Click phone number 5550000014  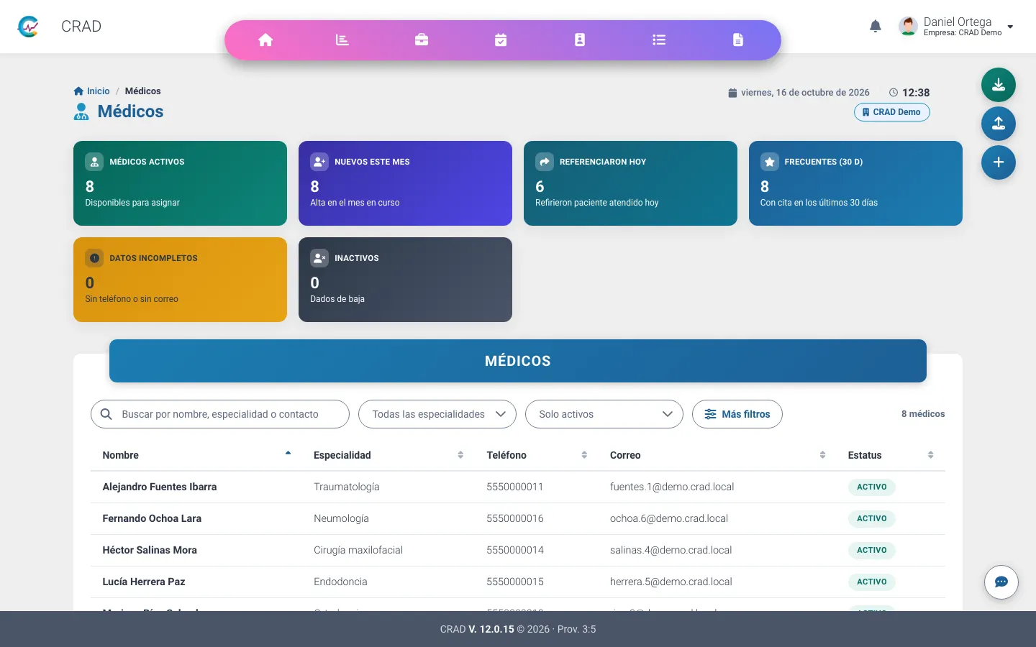click(515, 550)
